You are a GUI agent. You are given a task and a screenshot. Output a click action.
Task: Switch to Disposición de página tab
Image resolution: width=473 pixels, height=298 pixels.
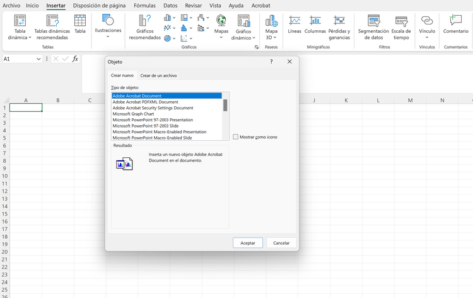(x=99, y=6)
